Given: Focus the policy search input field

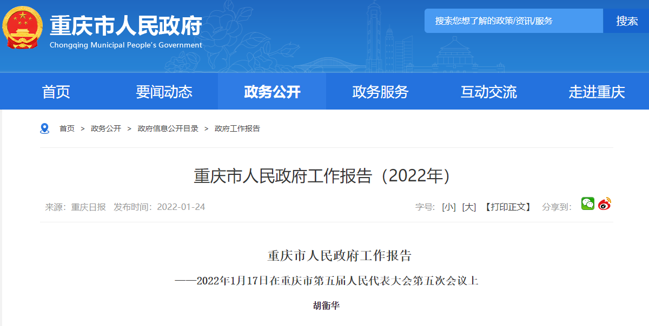Looking at the screenshot, I should 513,21.
